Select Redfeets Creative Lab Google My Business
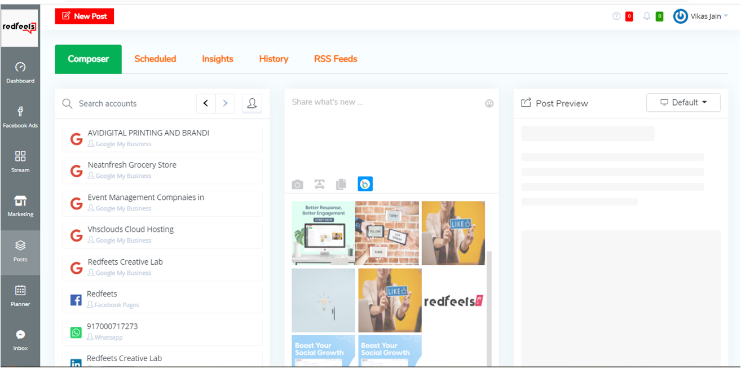Image resolution: width=741 pixels, height=368 pixels. [162, 267]
